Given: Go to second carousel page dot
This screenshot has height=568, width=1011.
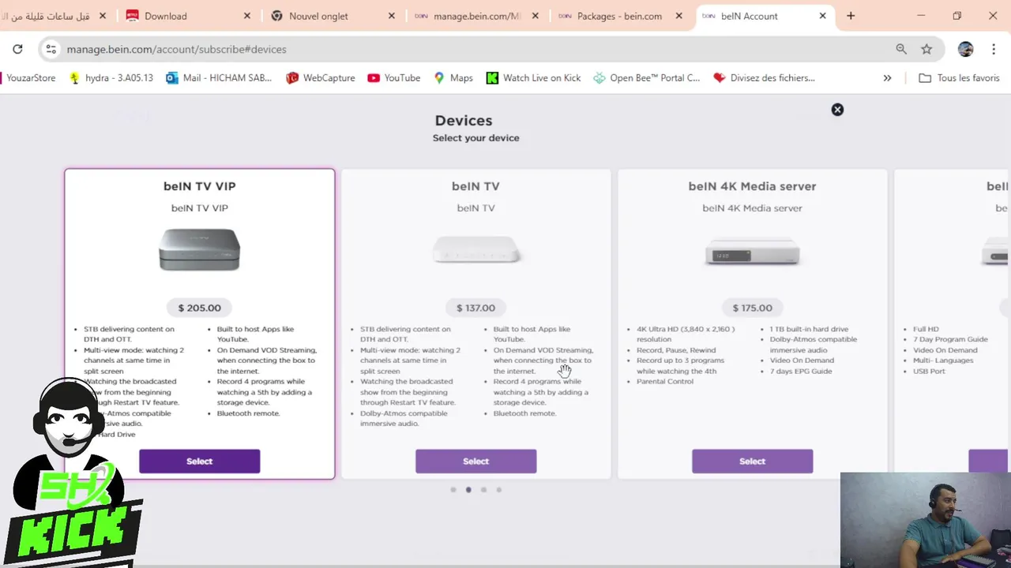Looking at the screenshot, I should (468, 490).
